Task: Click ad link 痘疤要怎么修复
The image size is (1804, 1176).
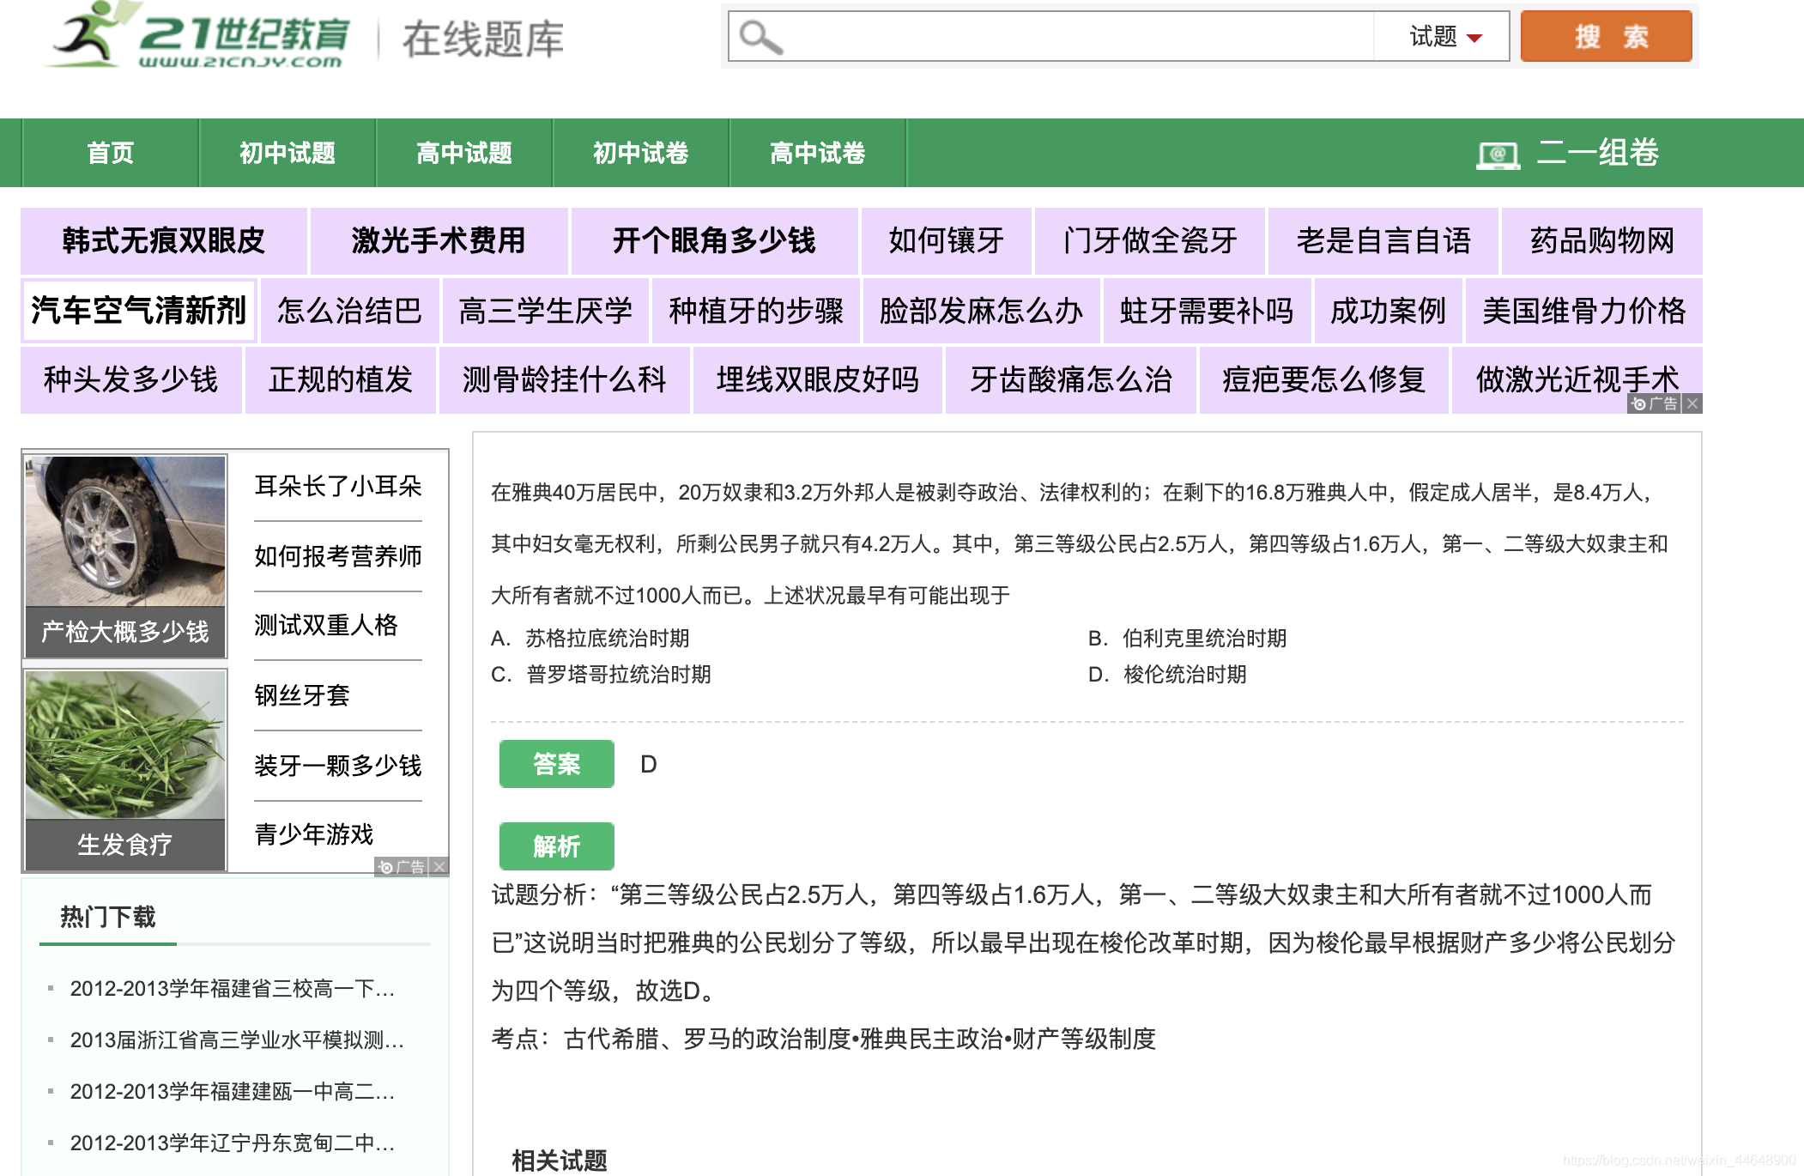Action: point(1324,379)
